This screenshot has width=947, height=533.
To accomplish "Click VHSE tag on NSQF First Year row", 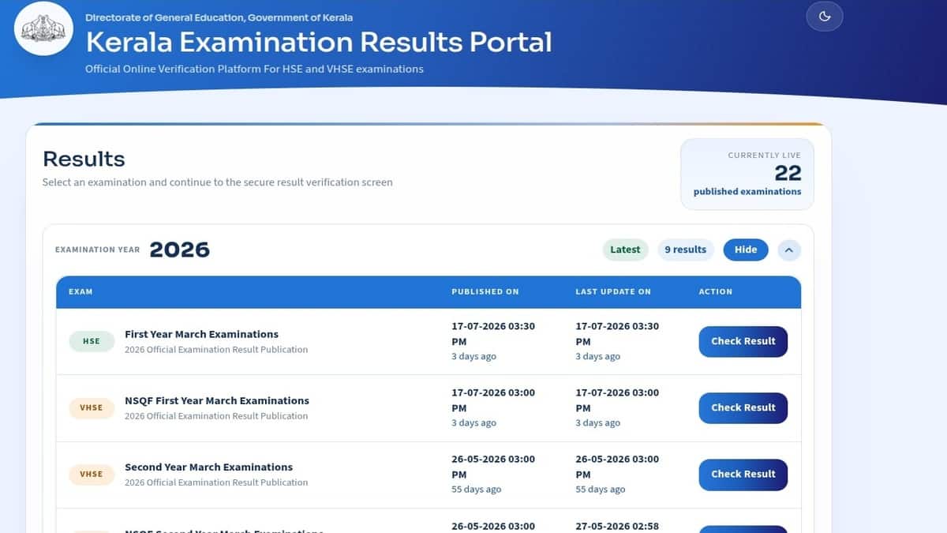I will pos(92,407).
